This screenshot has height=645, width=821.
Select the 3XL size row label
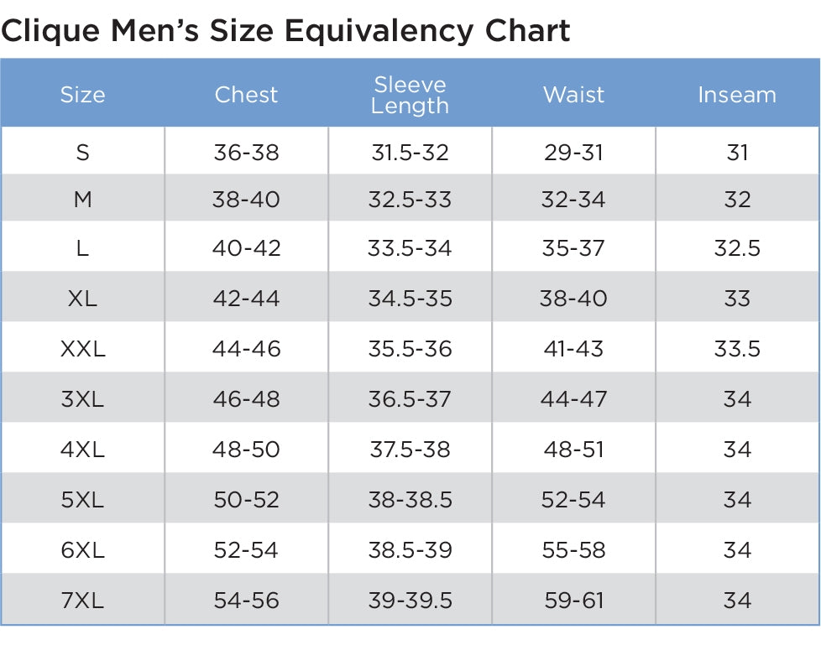pos(82,399)
